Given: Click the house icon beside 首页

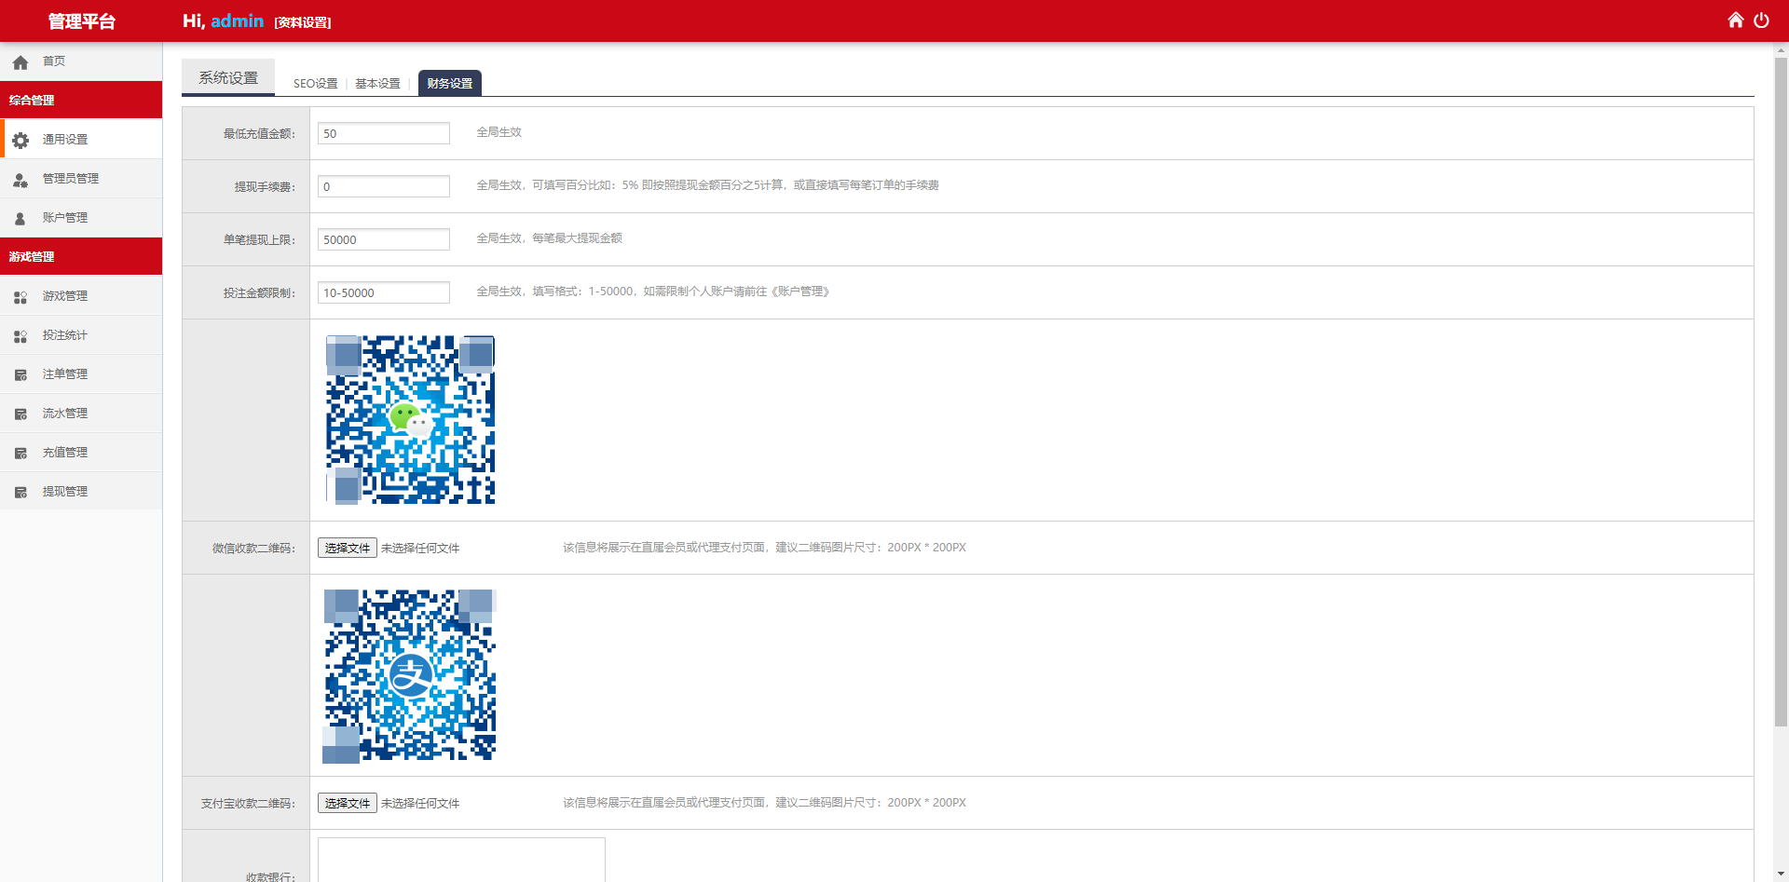Looking at the screenshot, I should click(20, 62).
